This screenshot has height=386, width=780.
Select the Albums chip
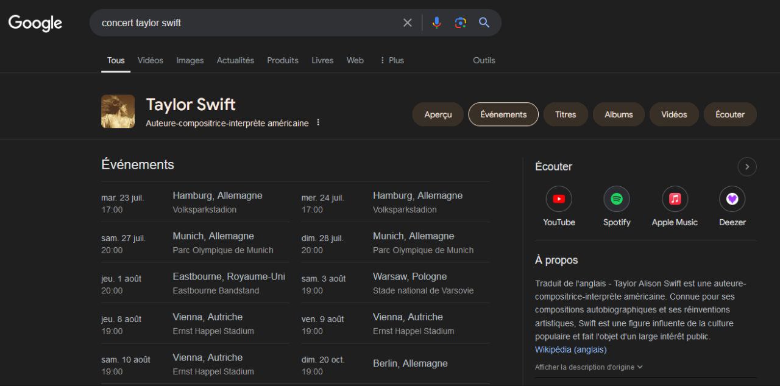[619, 114]
